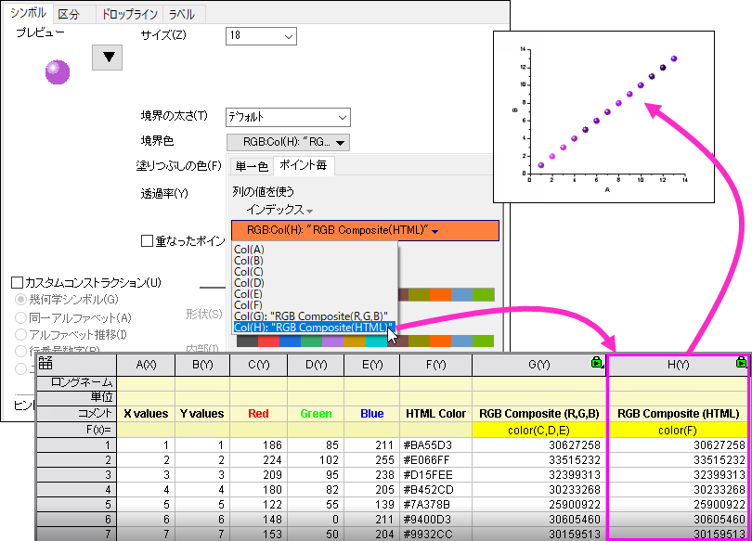Switch to the 区分 tab
This screenshot has height=541, width=752.
[69, 14]
